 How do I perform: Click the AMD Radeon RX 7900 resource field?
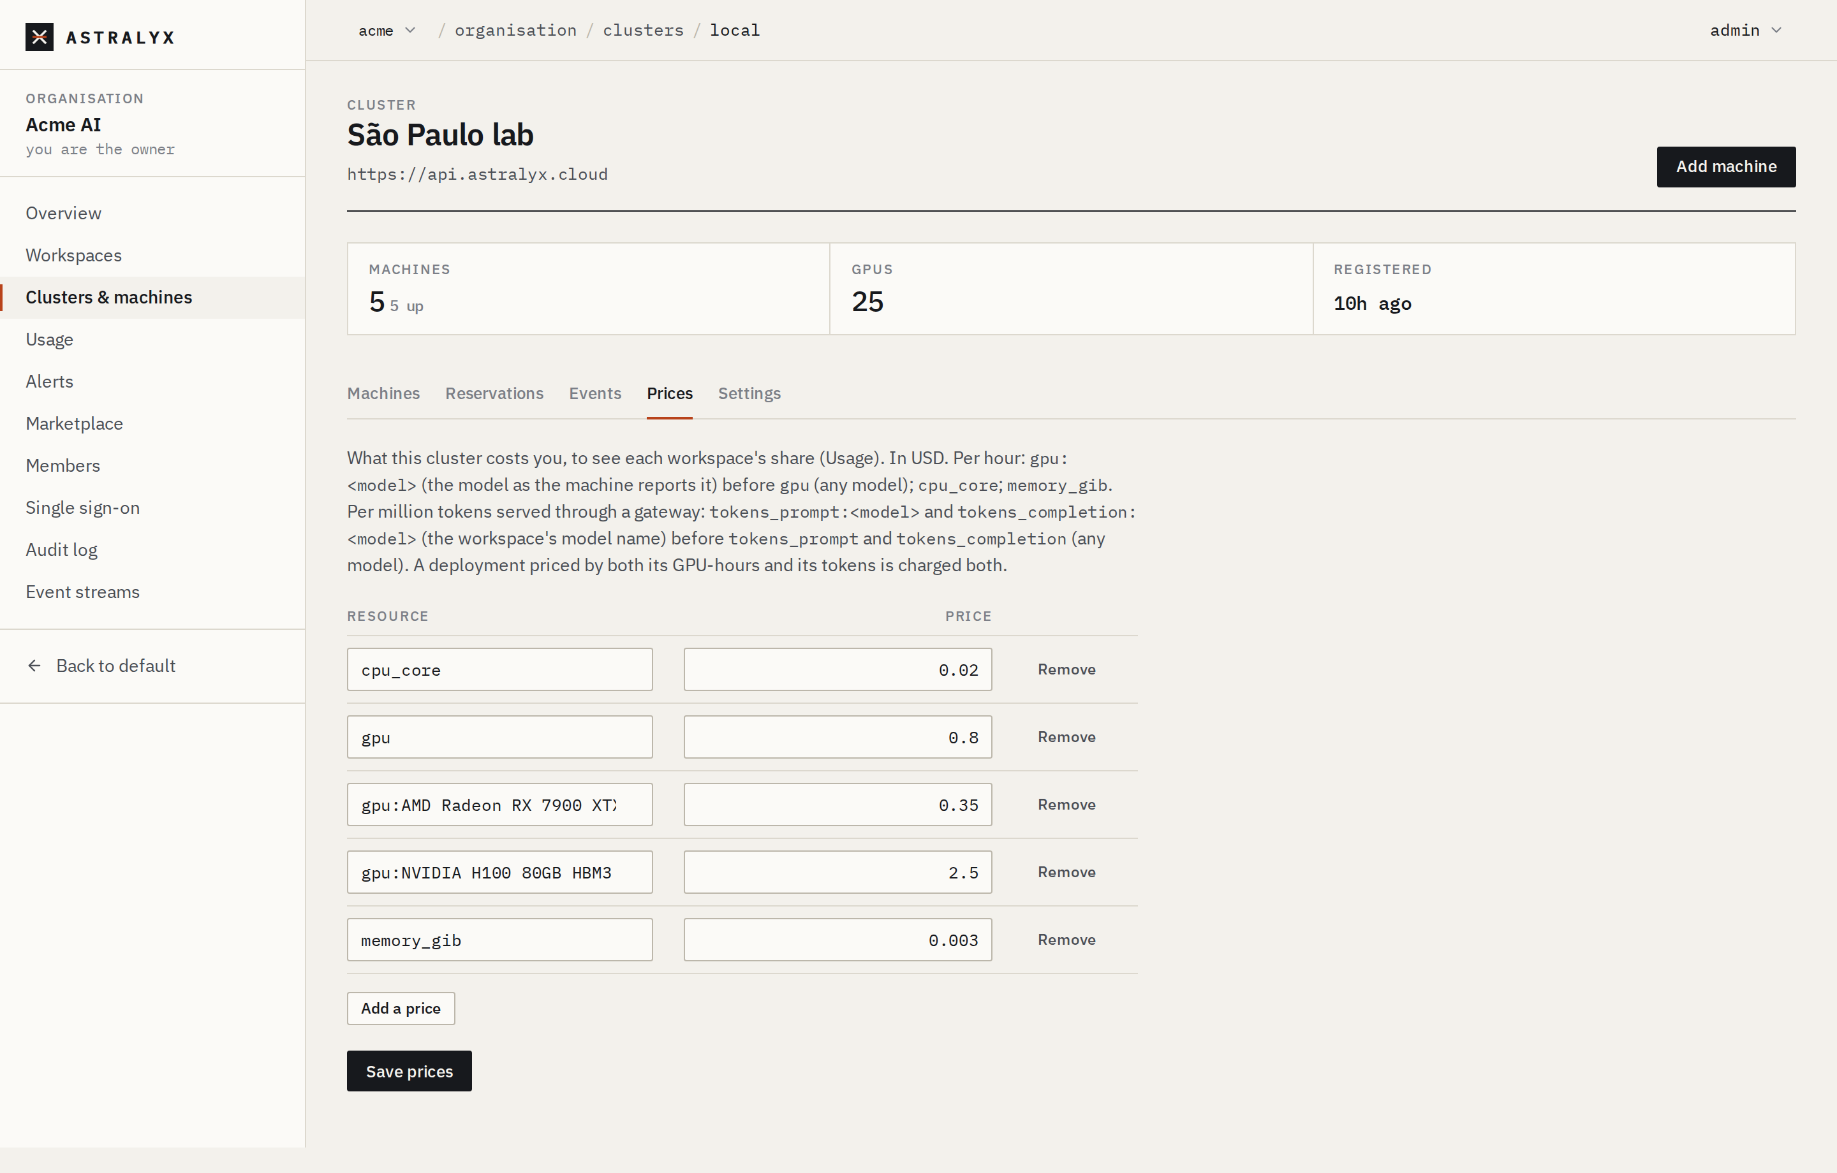click(x=499, y=805)
